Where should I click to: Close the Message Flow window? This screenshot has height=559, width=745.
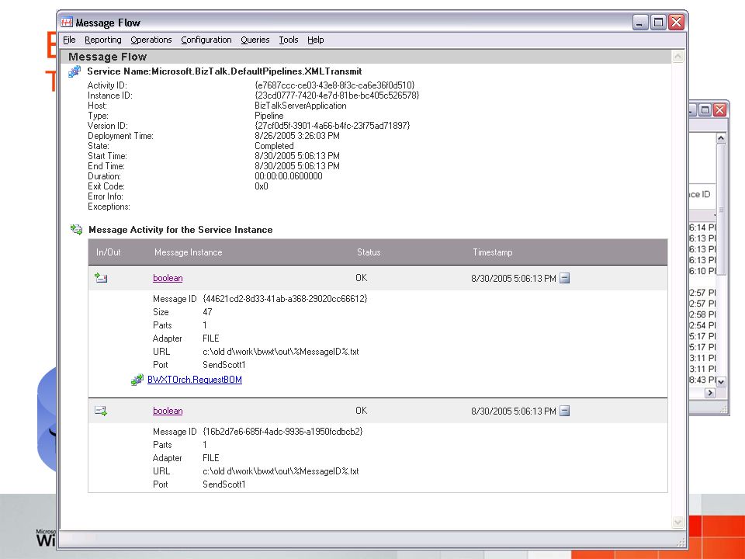pos(676,23)
